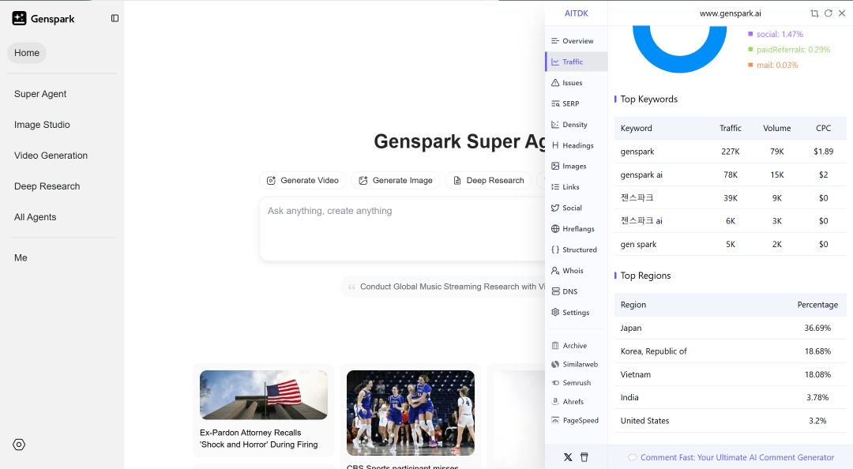Open Super Agent in sidebar

40,94
